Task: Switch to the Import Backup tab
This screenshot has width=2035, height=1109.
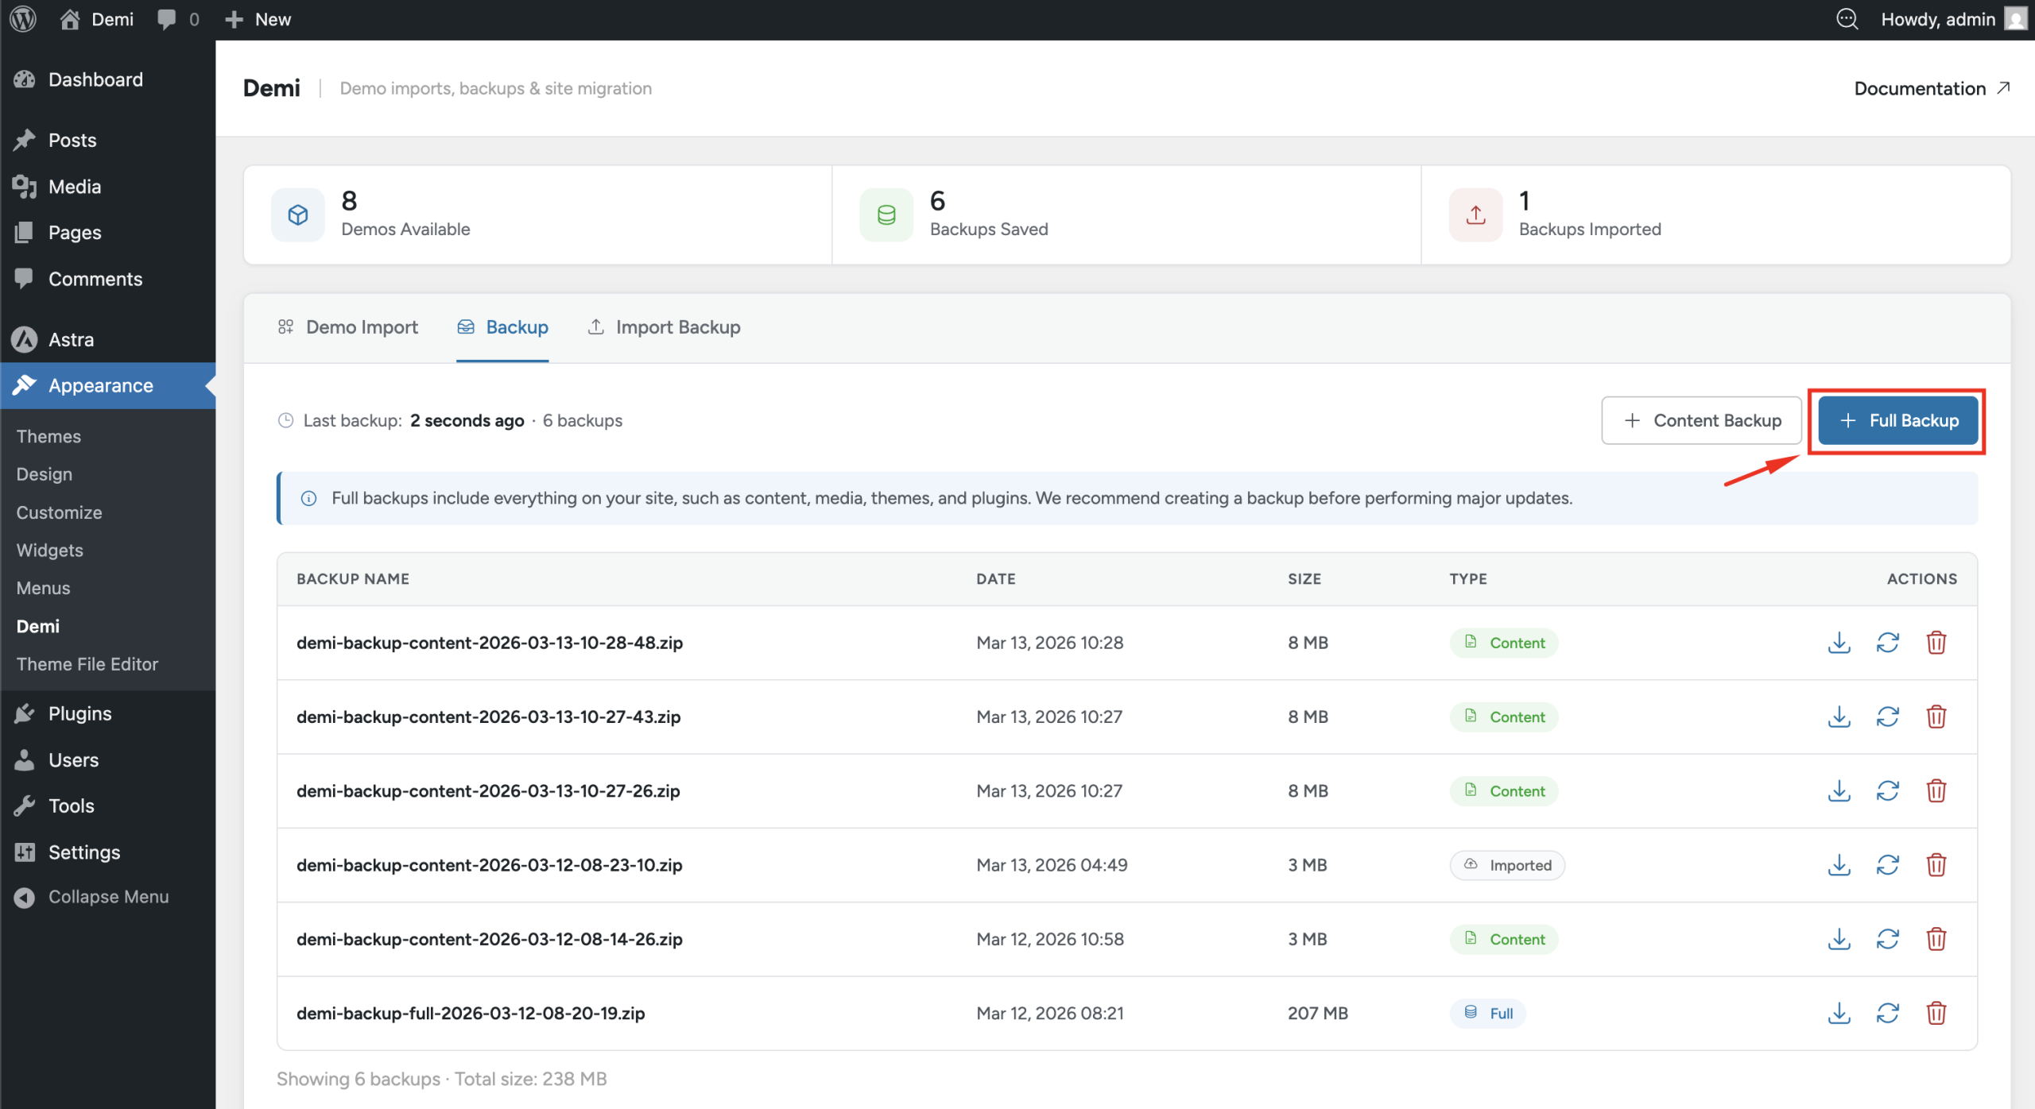Action: [664, 327]
